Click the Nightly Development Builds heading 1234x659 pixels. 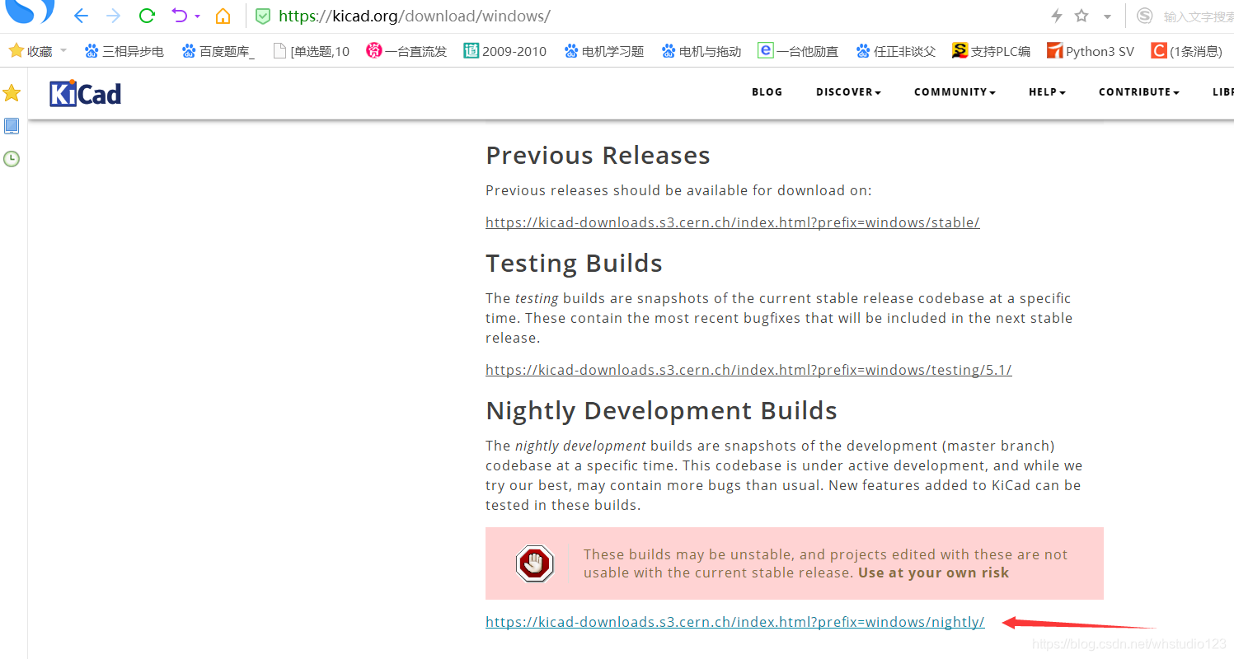click(661, 411)
